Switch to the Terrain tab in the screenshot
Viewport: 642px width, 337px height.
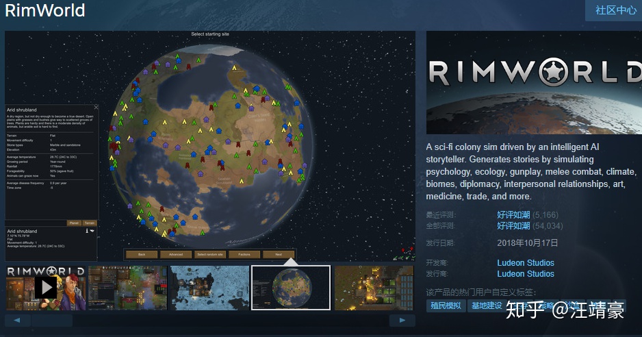(90, 223)
